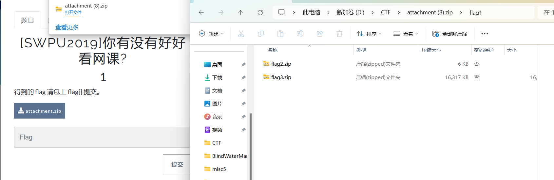The height and width of the screenshot is (180, 554).
Task: Click 新加卷 (D:) in the address bar
Action: (x=350, y=12)
